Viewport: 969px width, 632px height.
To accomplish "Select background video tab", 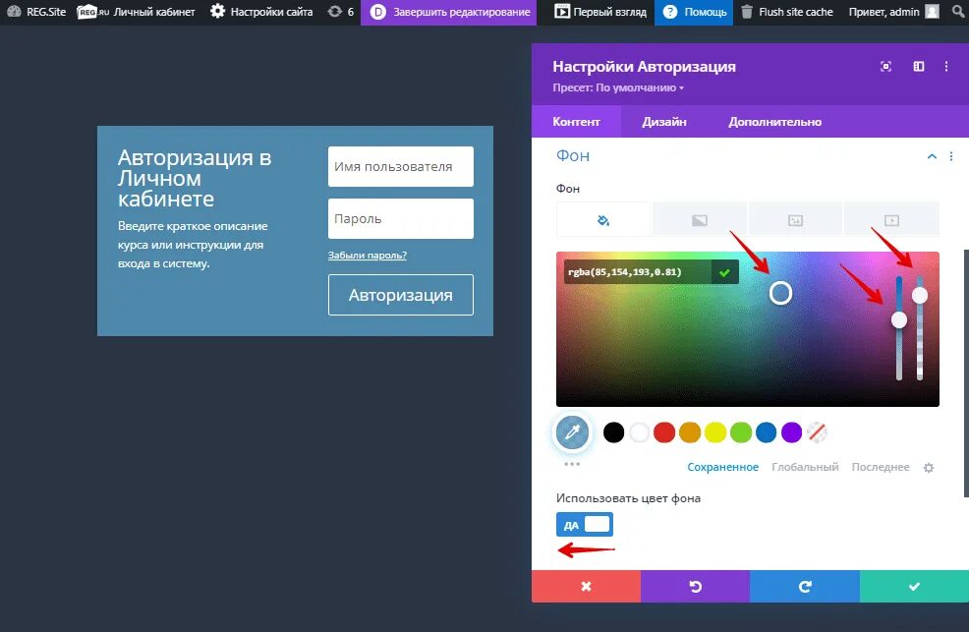I will 891,220.
